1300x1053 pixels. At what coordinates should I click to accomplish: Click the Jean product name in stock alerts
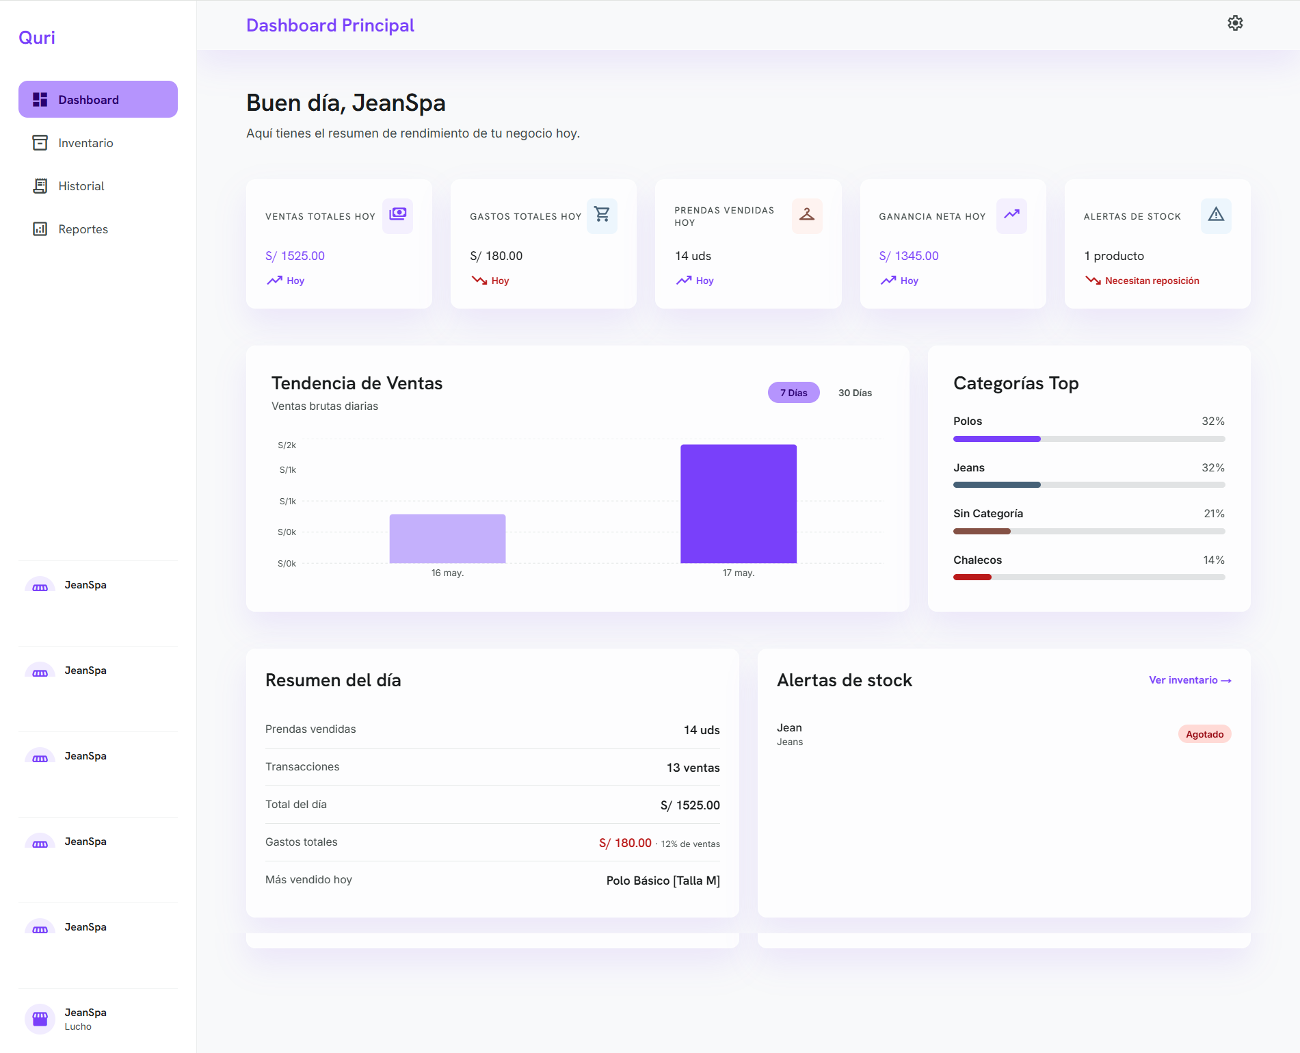coord(789,728)
